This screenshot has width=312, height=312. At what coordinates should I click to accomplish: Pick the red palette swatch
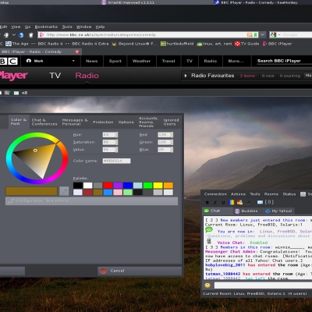pyautogui.click(x=108, y=186)
